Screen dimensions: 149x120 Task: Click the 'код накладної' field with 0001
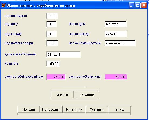(52, 16)
